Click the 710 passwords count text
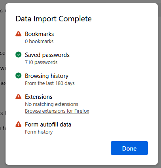The height and width of the screenshot is (168, 161). (x=41, y=62)
